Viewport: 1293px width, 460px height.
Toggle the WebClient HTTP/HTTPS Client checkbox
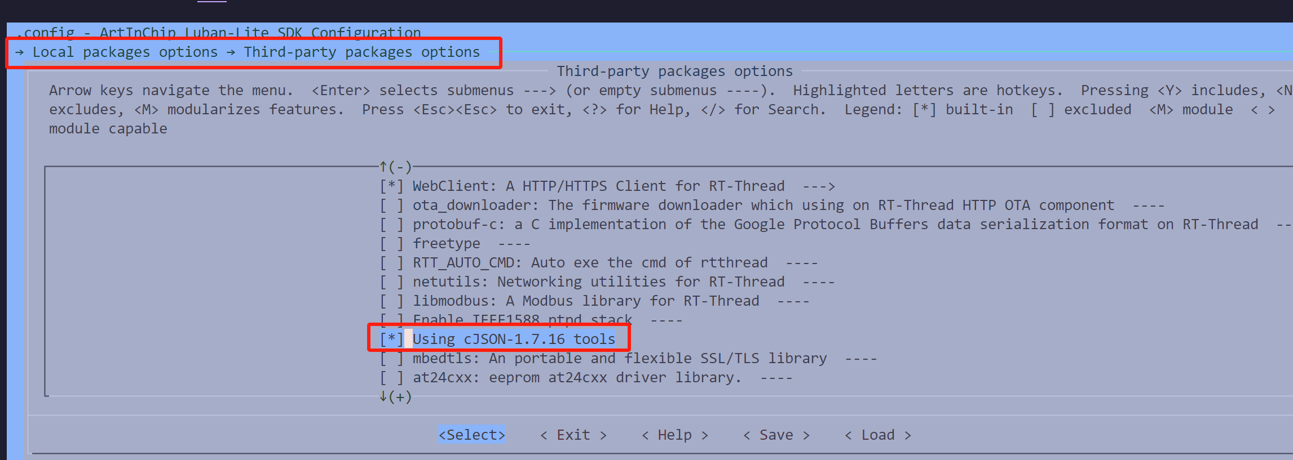pos(391,186)
